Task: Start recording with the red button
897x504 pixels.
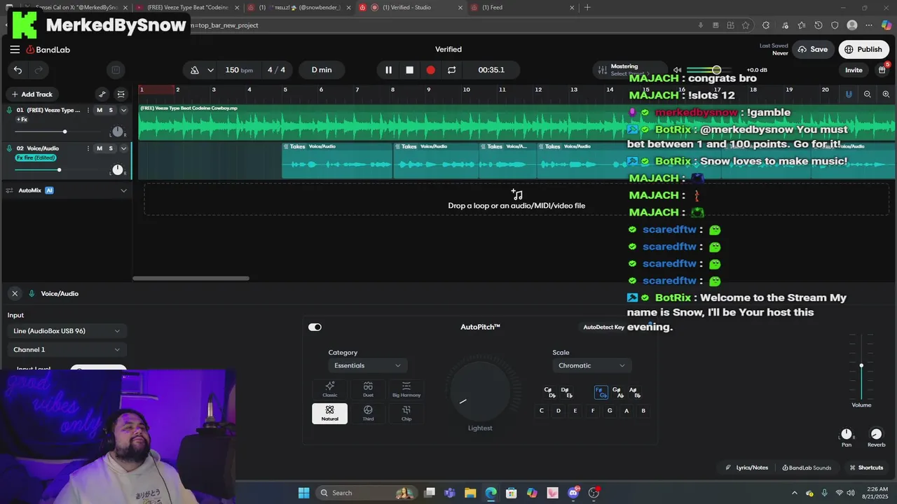Action: click(x=430, y=70)
